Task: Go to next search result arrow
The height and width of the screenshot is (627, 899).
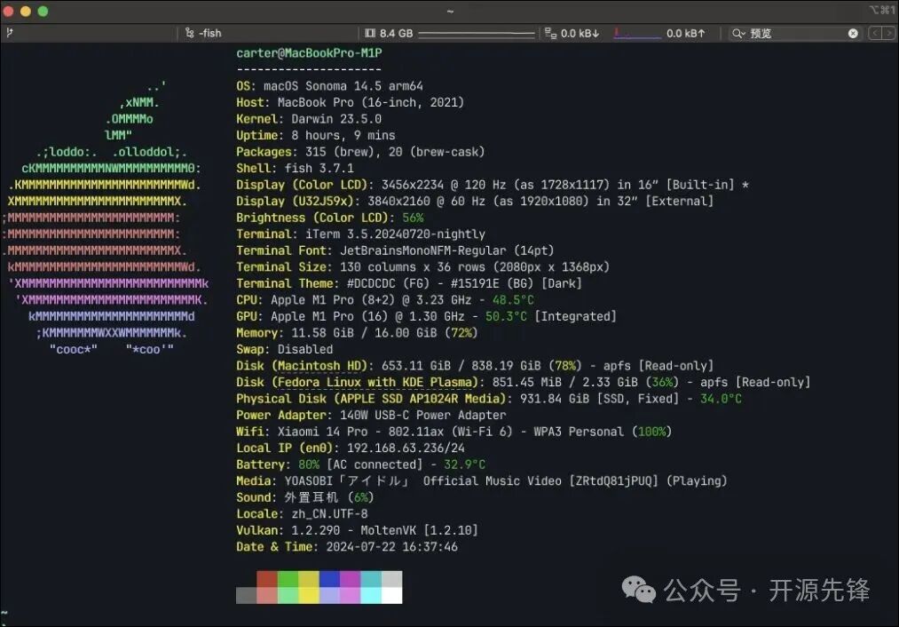Action: coord(888,33)
